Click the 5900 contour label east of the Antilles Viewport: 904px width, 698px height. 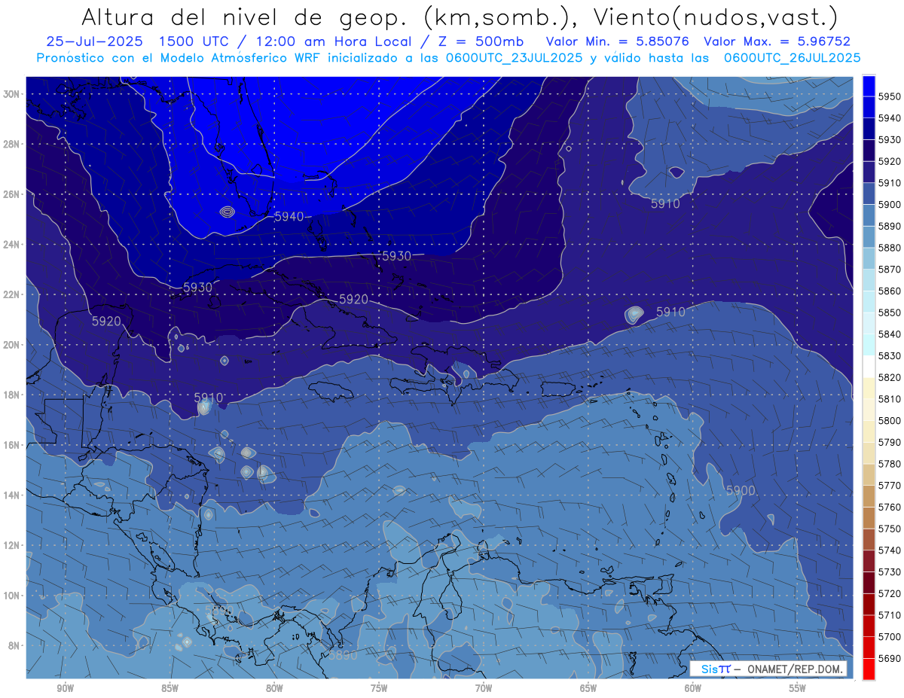tap(740, 490)
